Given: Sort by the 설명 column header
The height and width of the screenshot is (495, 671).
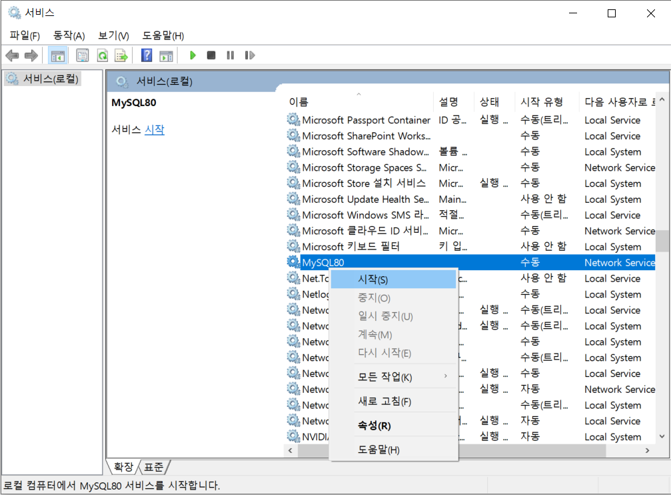Looking at the screenshot, I should (x=454, y=102).
